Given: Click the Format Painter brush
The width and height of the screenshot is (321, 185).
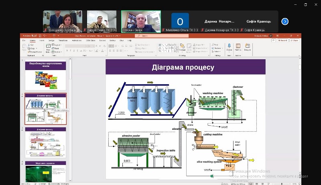Looking at the screenshot, I should pyautogui.click(x=35, y=52).
